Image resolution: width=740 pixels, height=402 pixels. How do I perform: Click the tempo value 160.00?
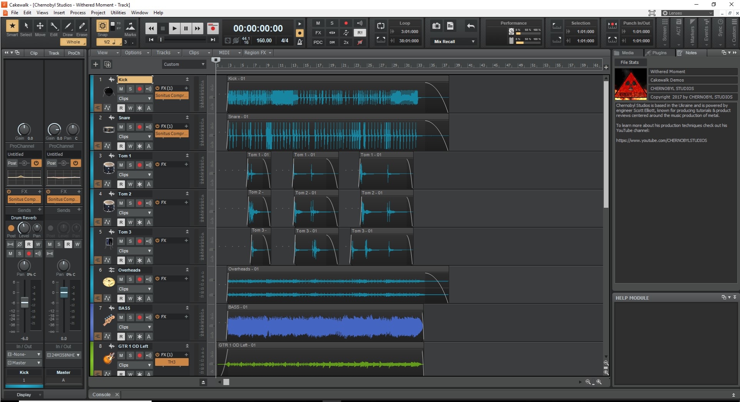click(x=264, y=40)
